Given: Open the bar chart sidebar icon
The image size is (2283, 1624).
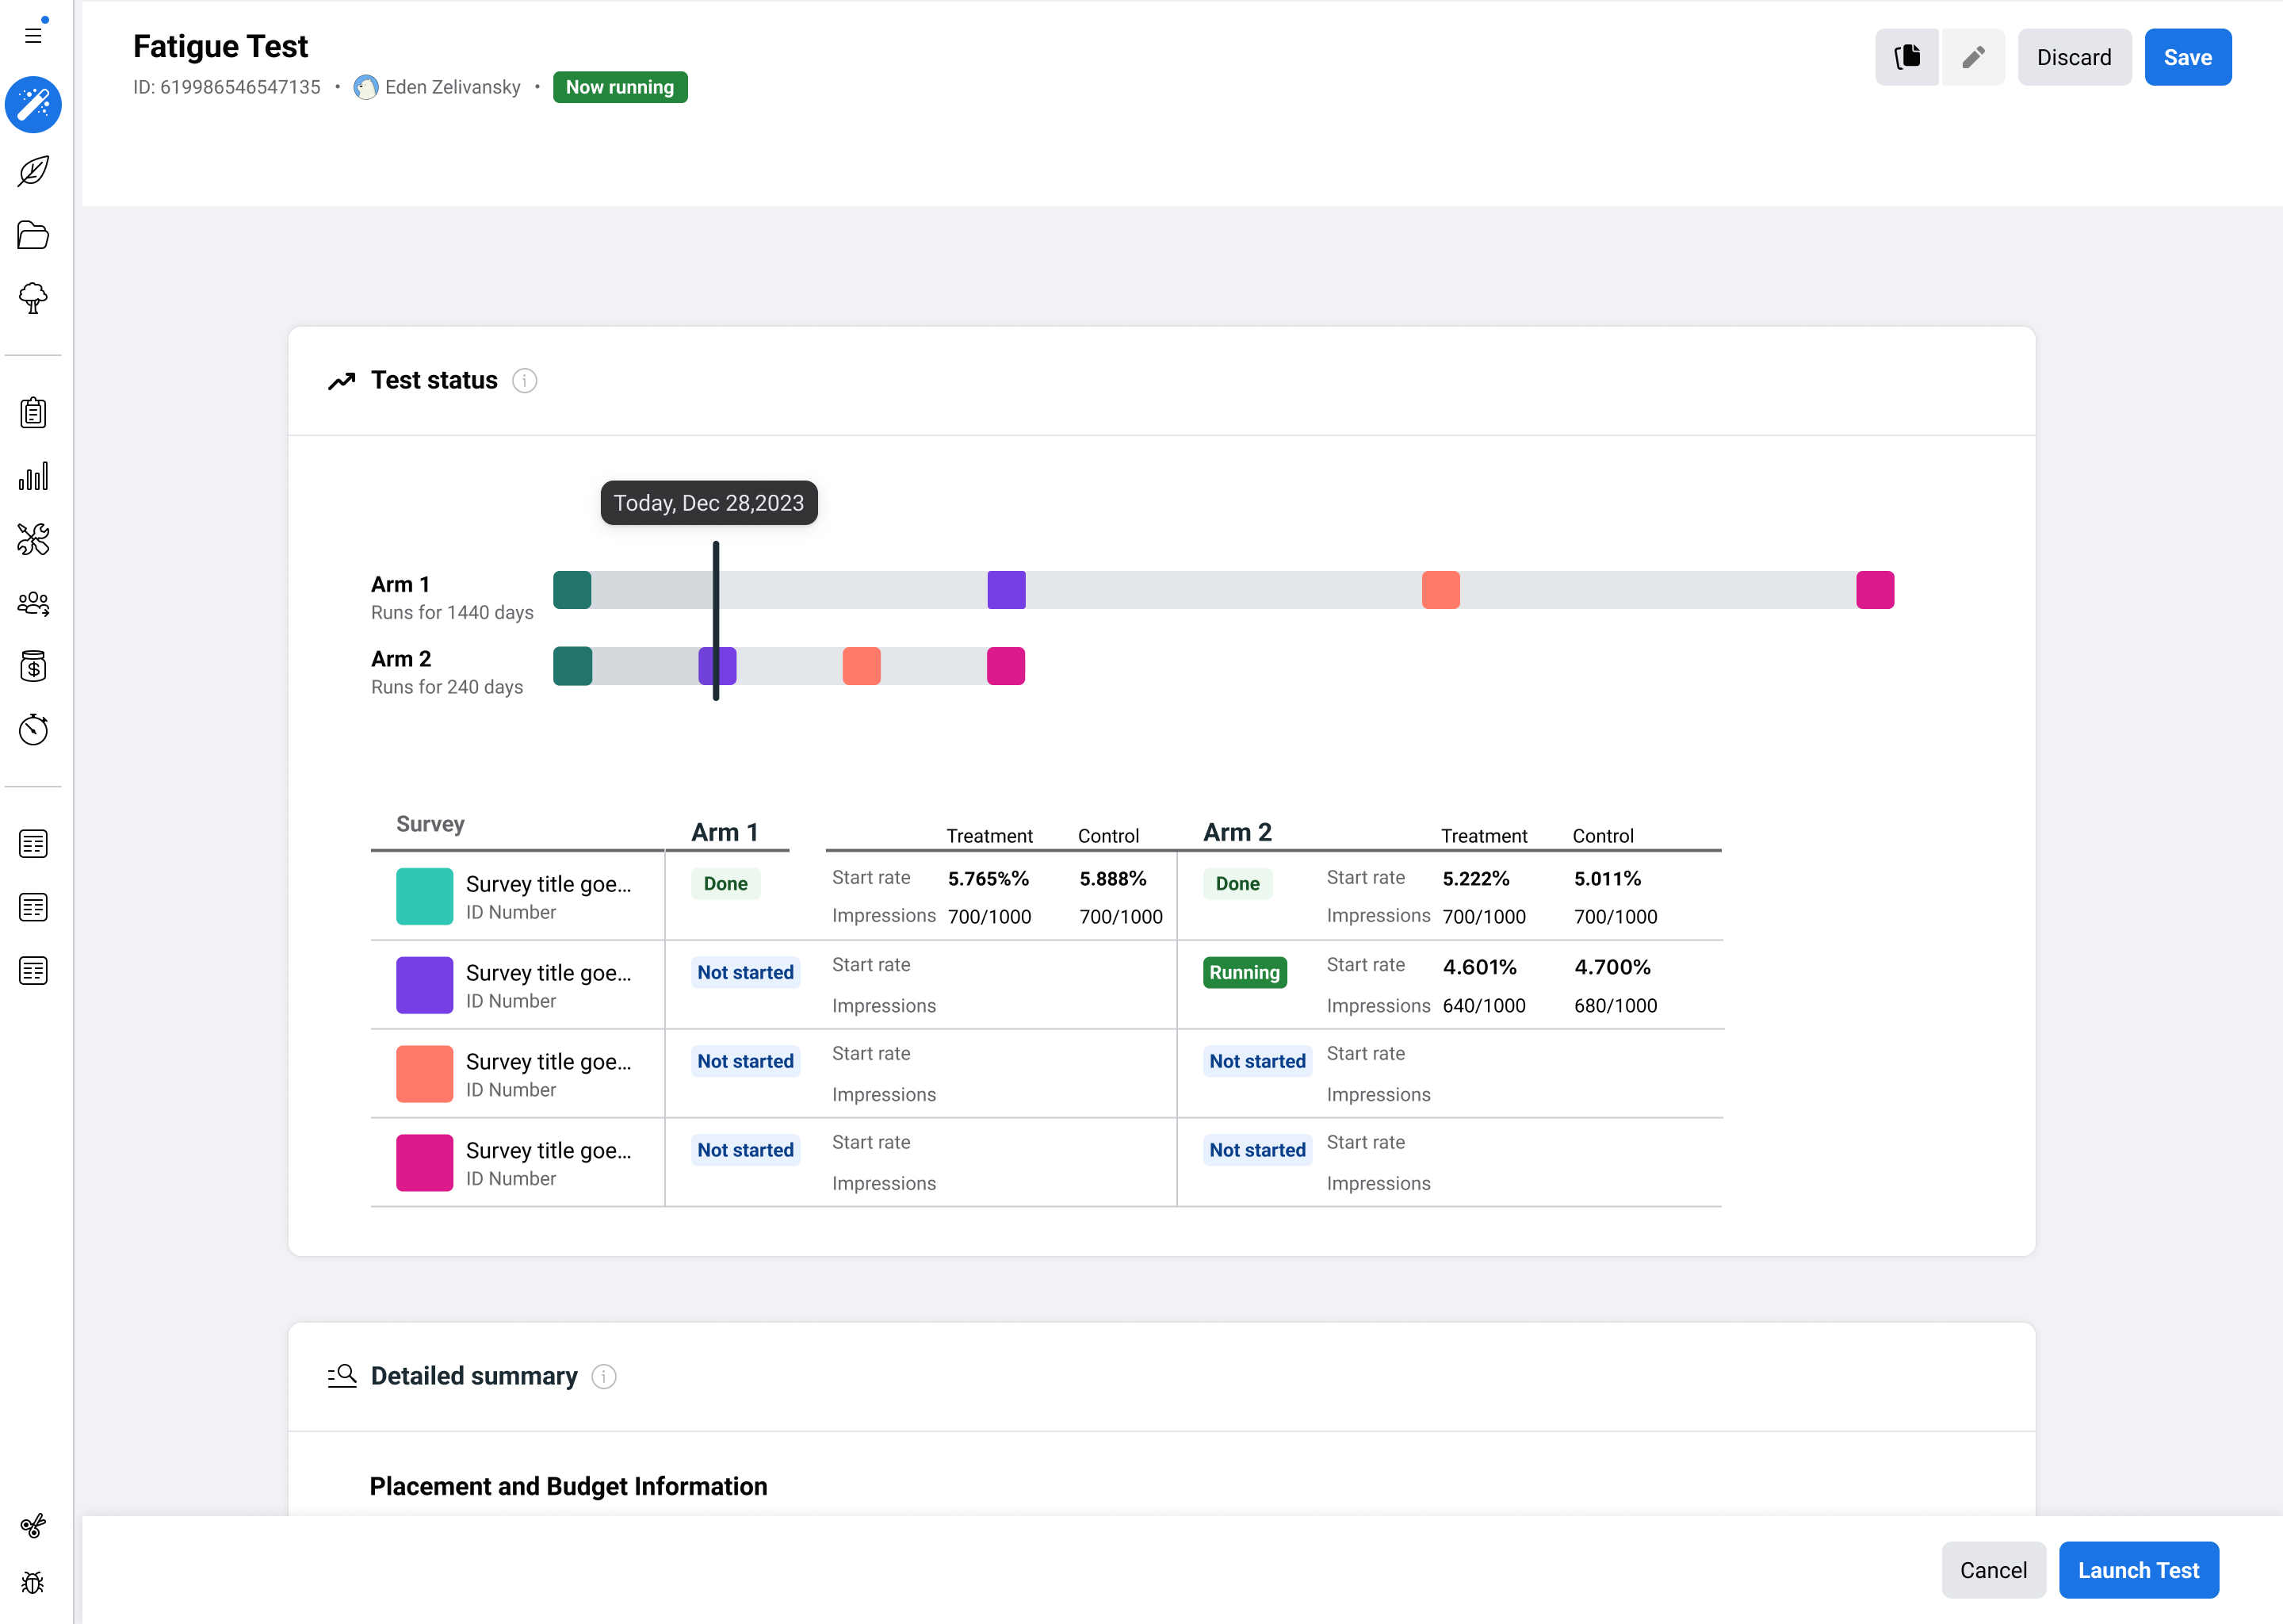Looking at the screenshot, I should 33,476.
